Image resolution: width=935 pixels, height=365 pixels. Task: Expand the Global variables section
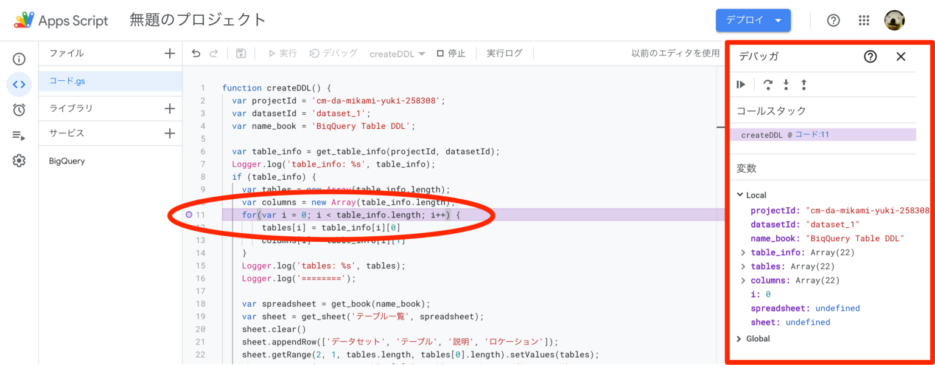coord(738,339)
